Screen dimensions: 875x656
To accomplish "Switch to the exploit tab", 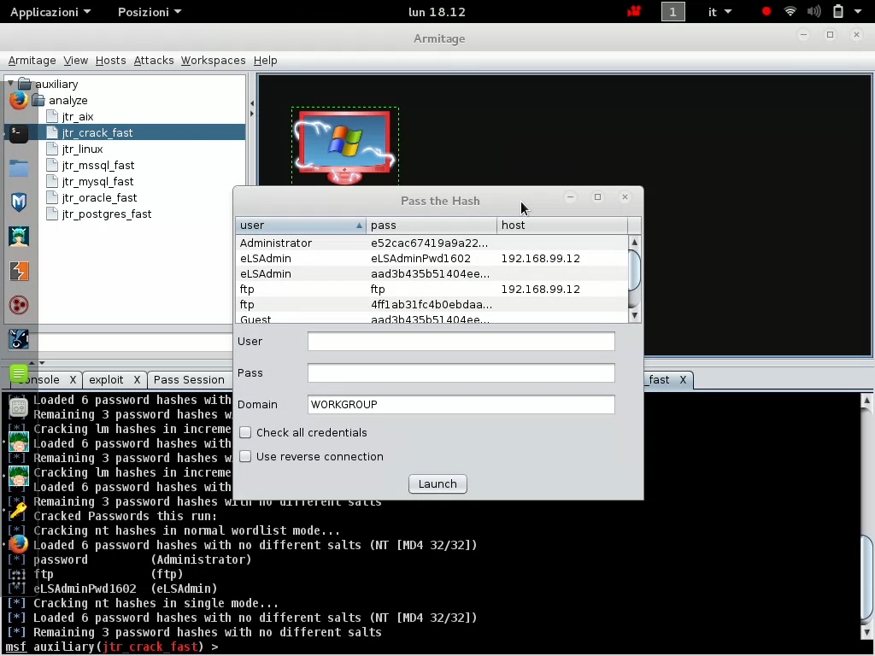I will coord(106,380).
